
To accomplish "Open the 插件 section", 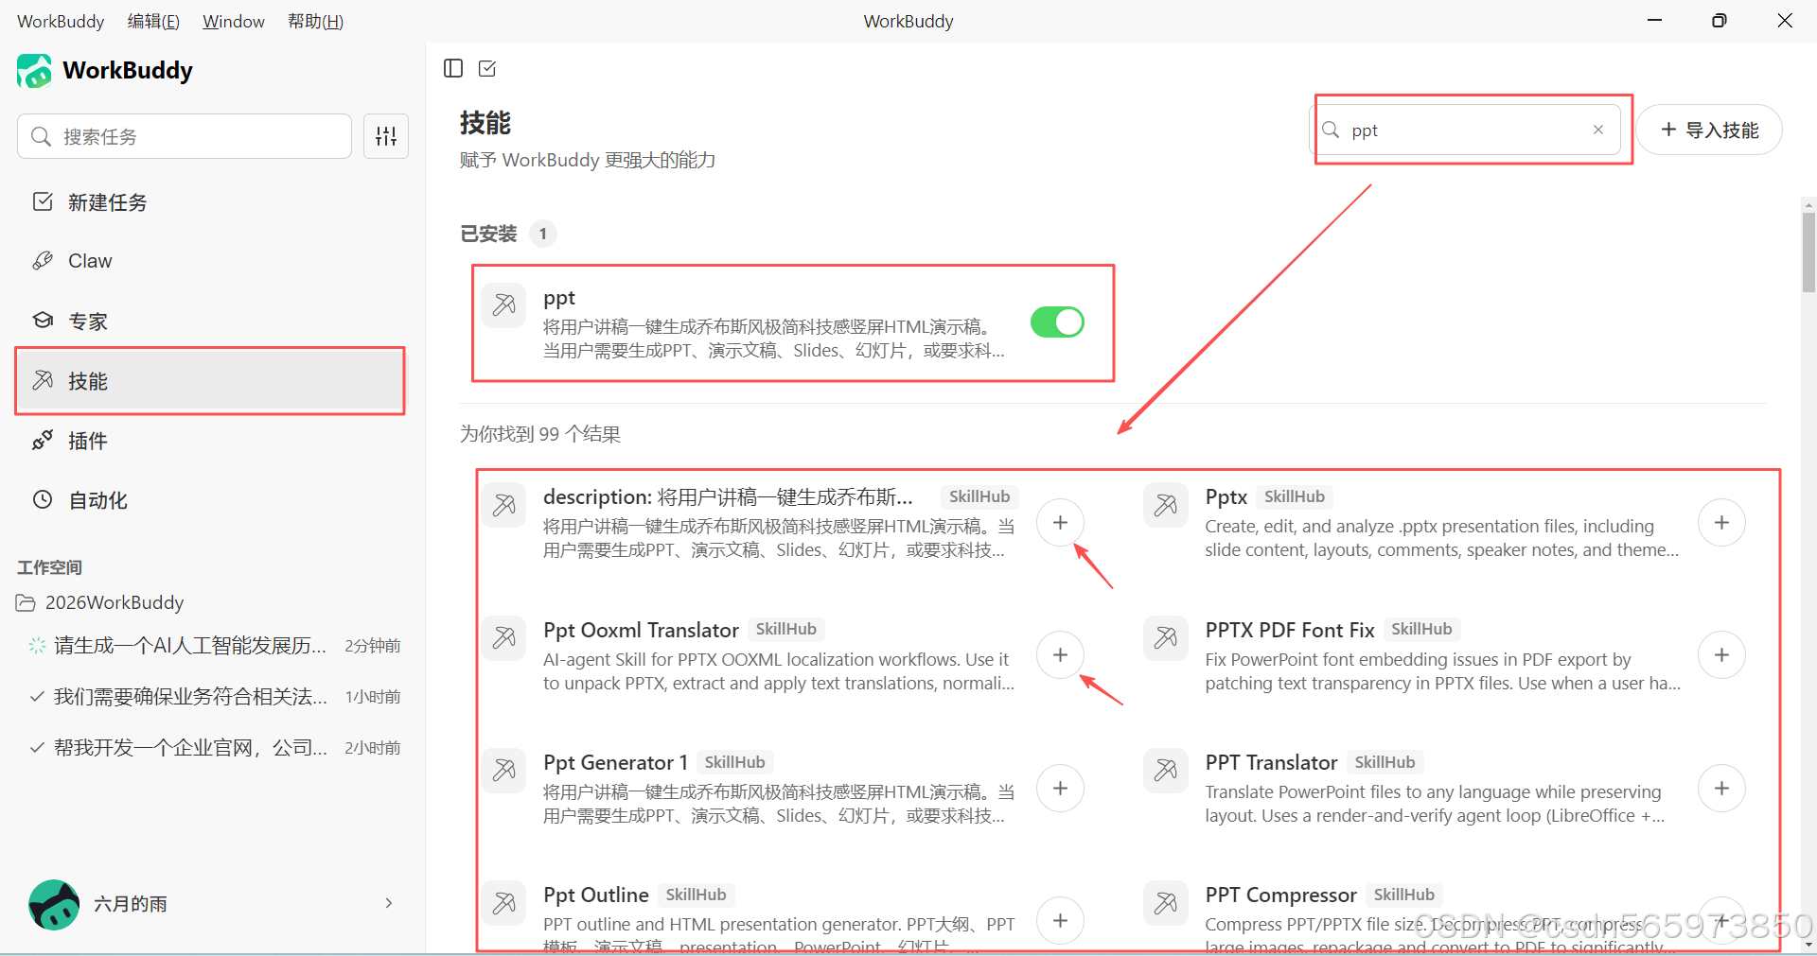I will [x=212, y=441].
